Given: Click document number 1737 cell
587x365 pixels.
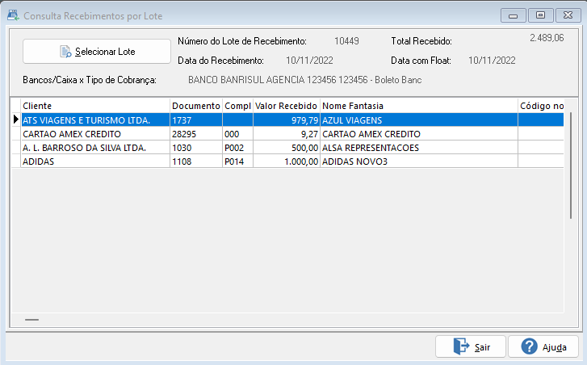Looking at the screenshot, I should pyautogui.click(x=196, y=120).
